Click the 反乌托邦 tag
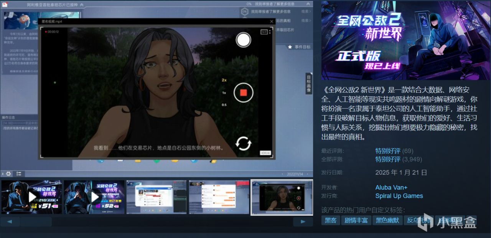491x238 pixels. (419, 220)
